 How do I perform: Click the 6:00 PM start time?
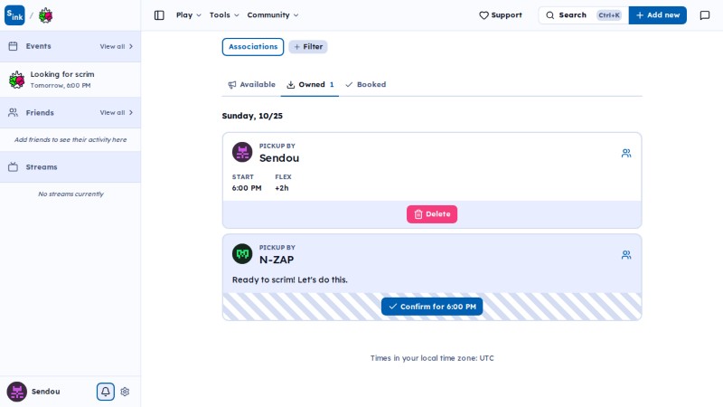click(247, 188)
